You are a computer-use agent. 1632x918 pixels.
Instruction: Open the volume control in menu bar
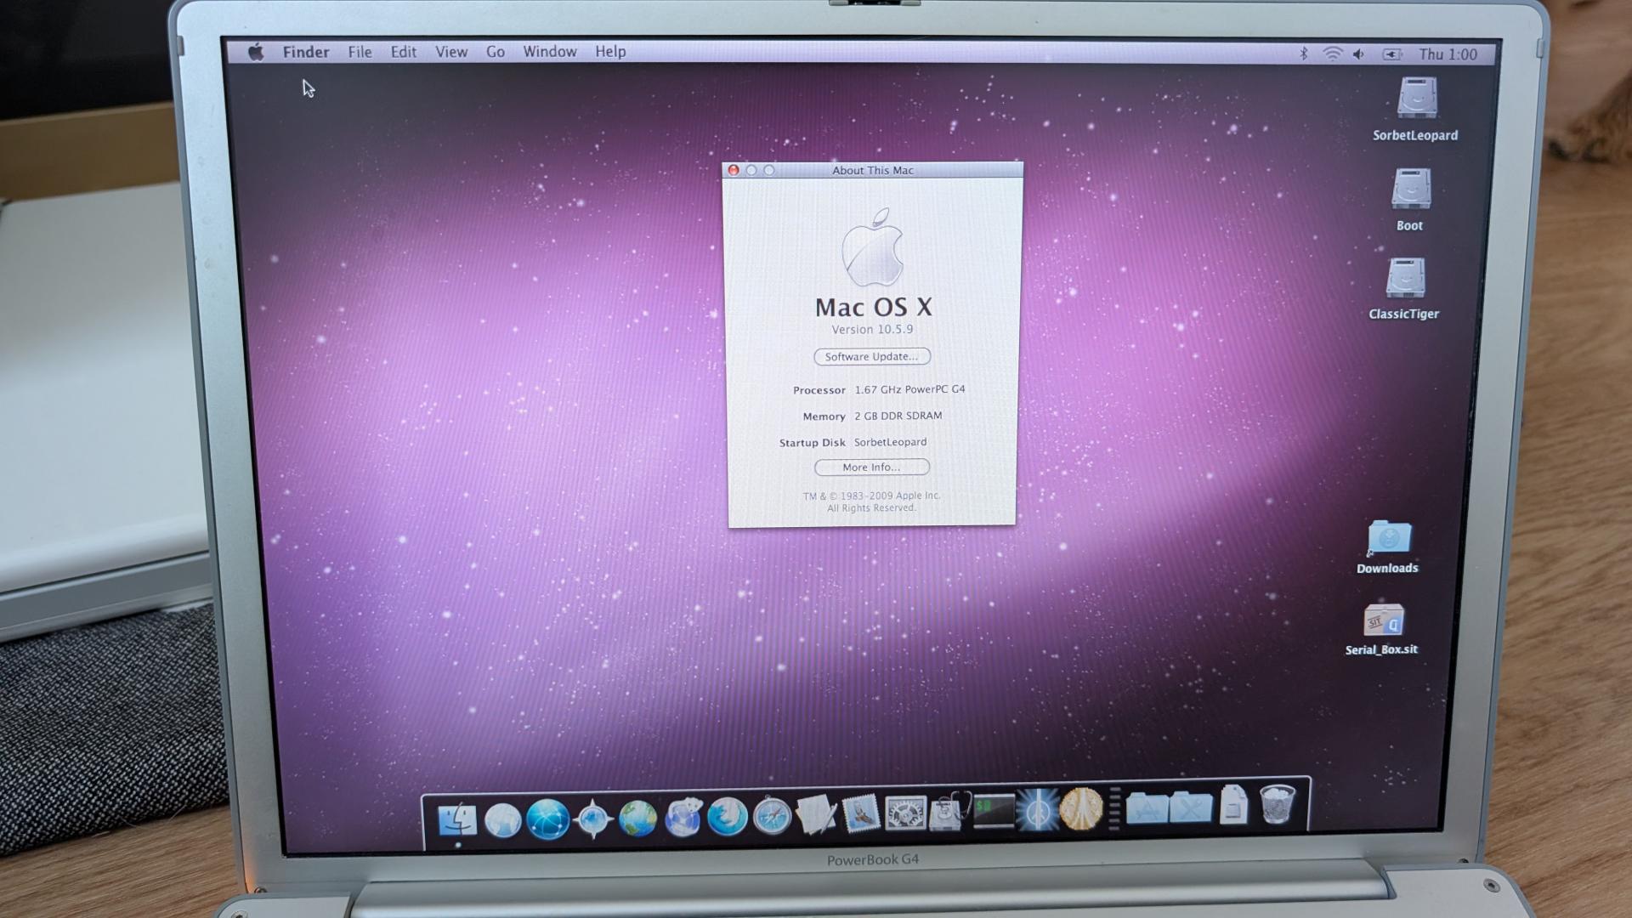[x=1359, y=54]
